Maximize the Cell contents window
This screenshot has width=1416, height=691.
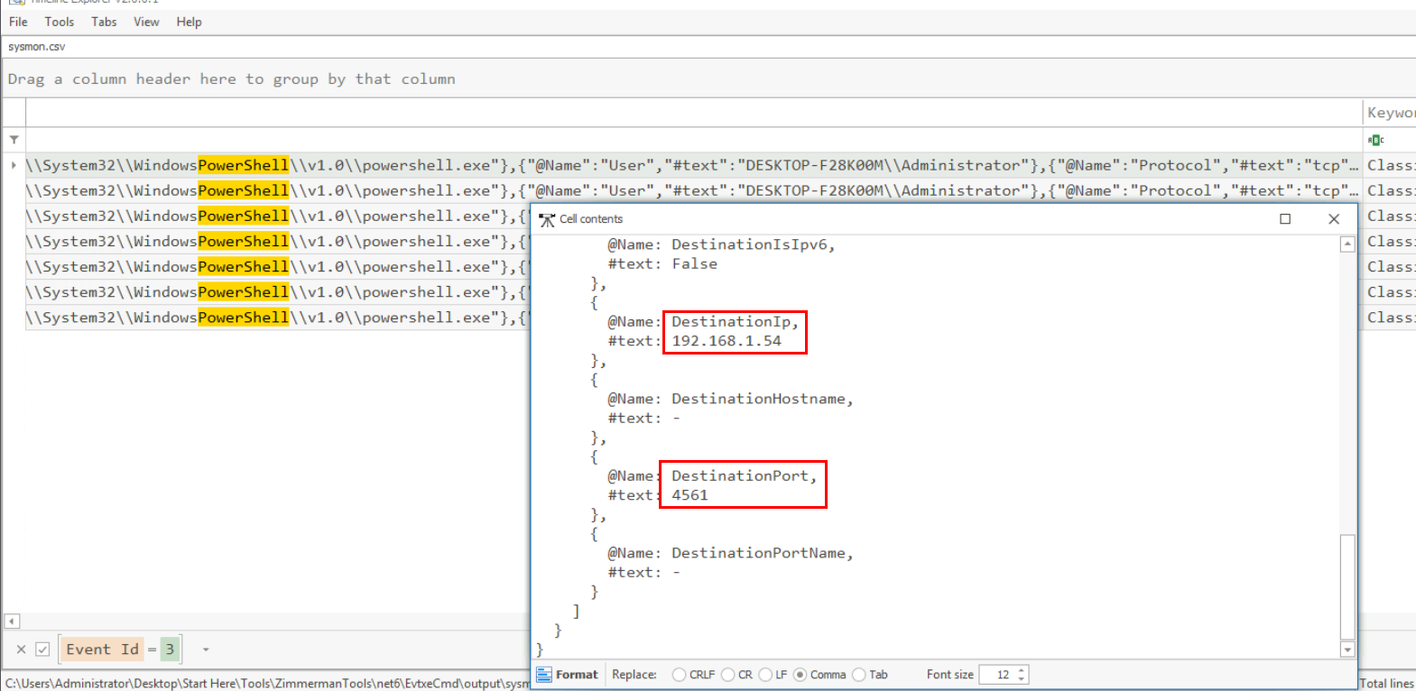(1285, 219)
